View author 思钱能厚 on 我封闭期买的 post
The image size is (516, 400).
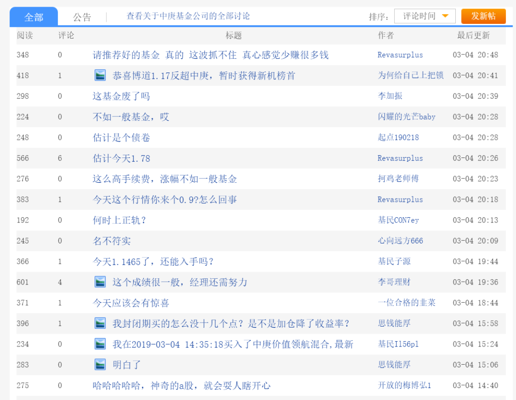point(394,324)
